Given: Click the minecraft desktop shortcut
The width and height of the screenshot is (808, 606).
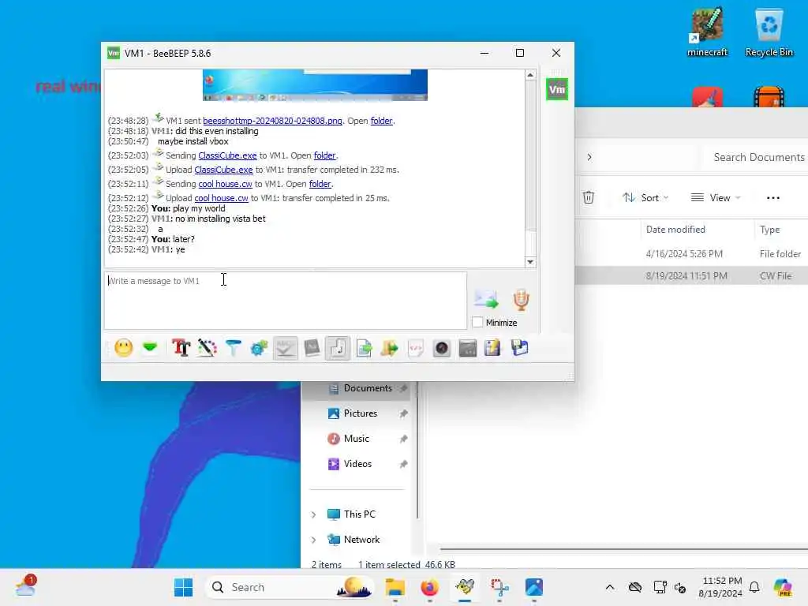Looking at the screenshot, I should [x=707, y=32].
